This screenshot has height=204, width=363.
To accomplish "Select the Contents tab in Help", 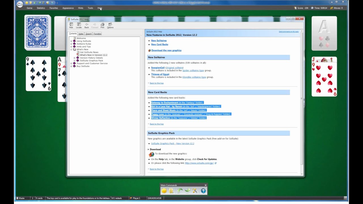I will (x=73, y=34).
